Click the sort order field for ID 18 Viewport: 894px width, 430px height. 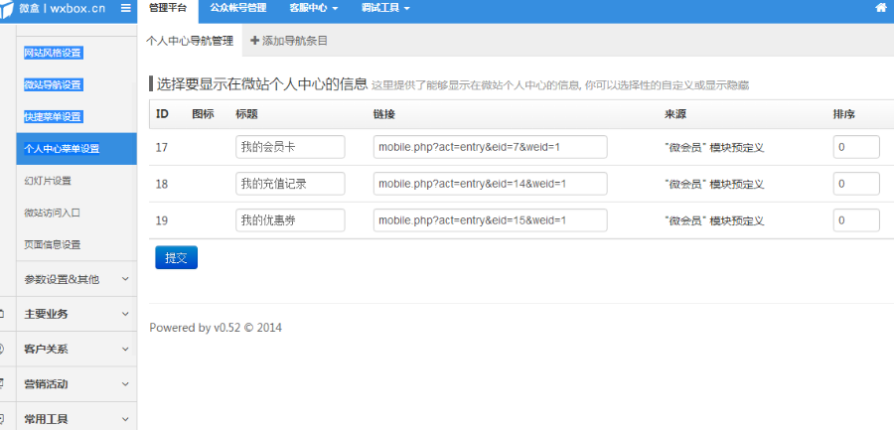click(856, 184)
